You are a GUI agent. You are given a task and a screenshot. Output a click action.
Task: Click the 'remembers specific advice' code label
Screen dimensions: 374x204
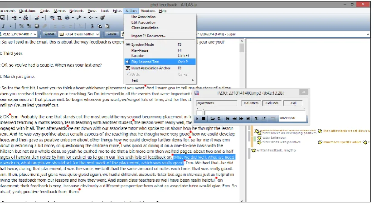click(342, 142)
